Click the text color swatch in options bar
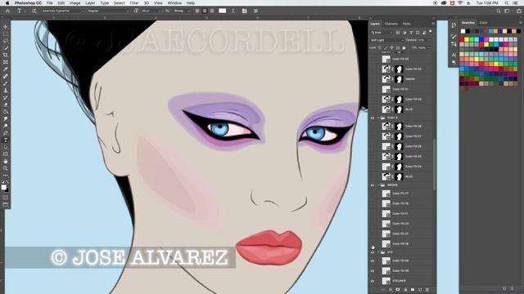 (222, 11)
